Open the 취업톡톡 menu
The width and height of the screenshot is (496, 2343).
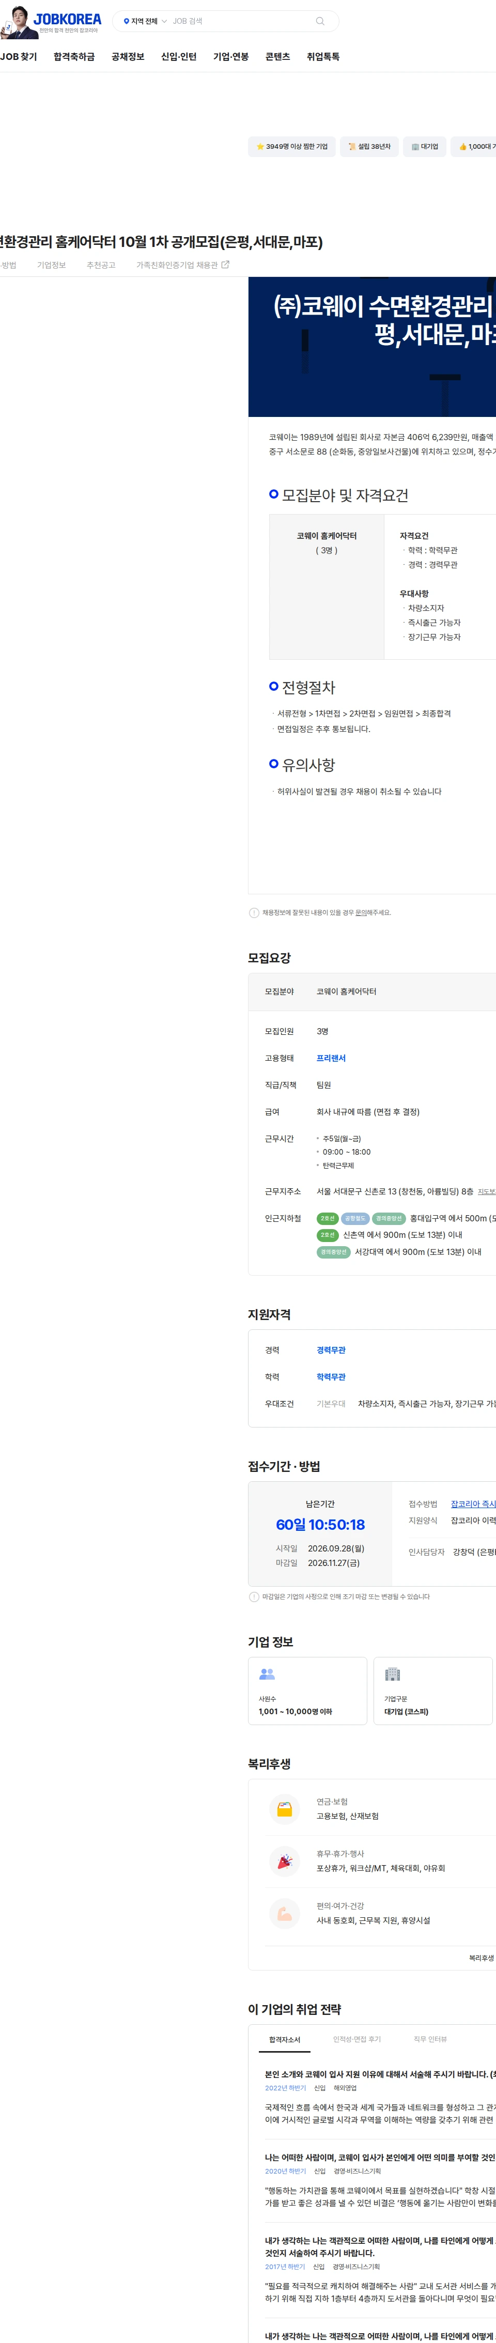click(323, 56)
